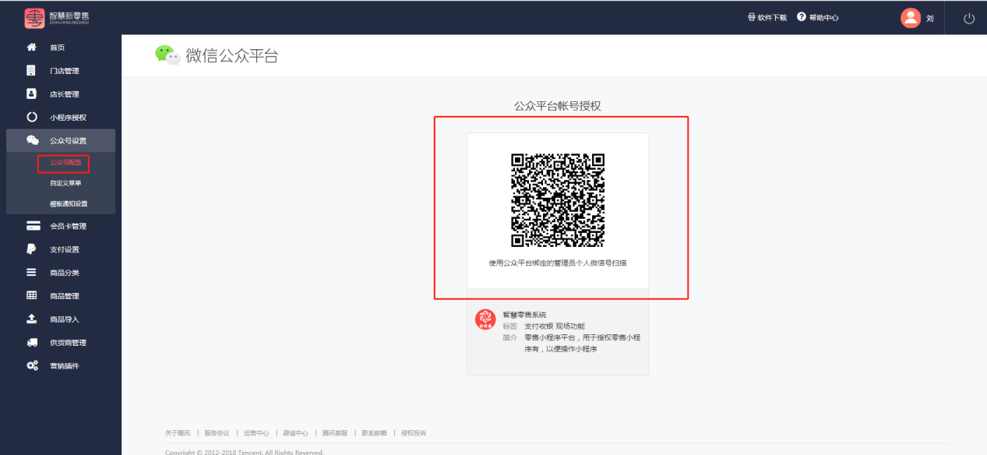The image size is (987, 455).
Task: Click the 智慧零售系统 name text
Action: point(525,315)
